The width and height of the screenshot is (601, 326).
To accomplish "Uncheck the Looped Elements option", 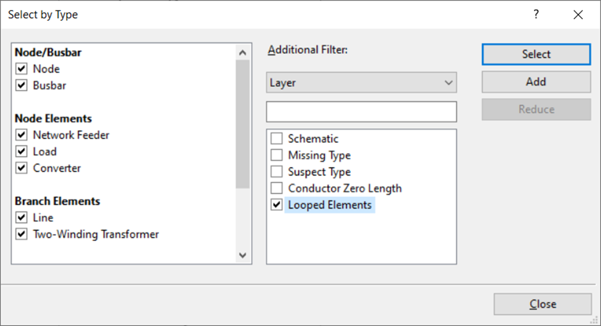I will (277, 205).
